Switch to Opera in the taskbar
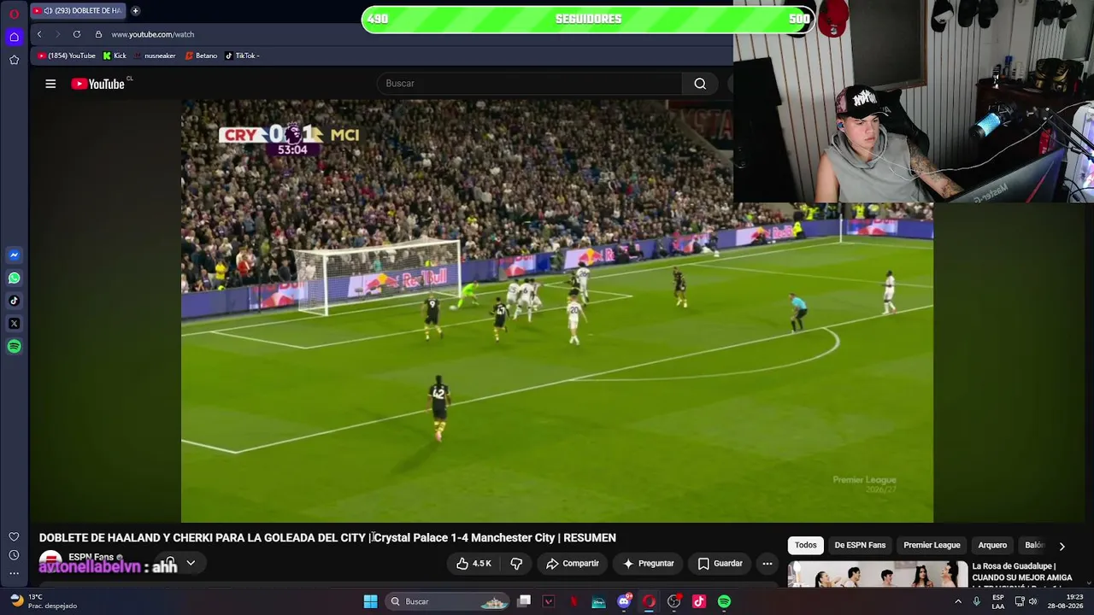1094x615 pixels. pyautogui.click(x=649, y=601)
